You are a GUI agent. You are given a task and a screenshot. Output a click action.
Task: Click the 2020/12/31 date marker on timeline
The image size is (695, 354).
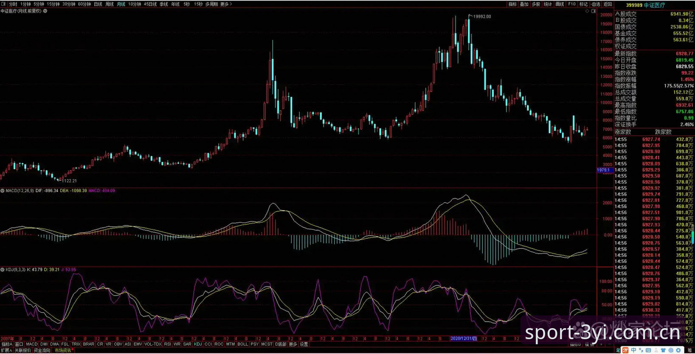coord(464,339)
